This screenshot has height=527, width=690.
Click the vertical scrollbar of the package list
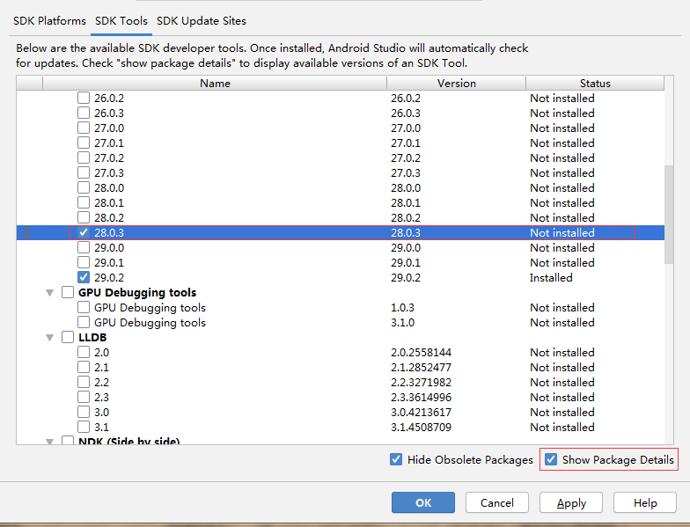tap(670, 211)
